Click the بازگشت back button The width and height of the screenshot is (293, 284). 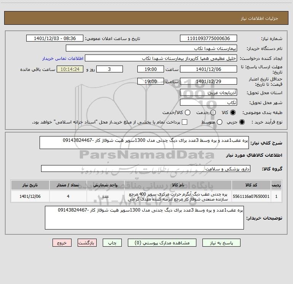click(x=87, y=242)
